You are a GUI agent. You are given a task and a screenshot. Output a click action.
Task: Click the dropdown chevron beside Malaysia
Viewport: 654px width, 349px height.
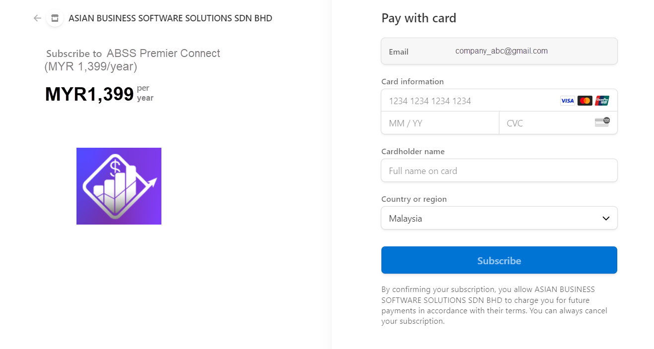tap(606, 219)
